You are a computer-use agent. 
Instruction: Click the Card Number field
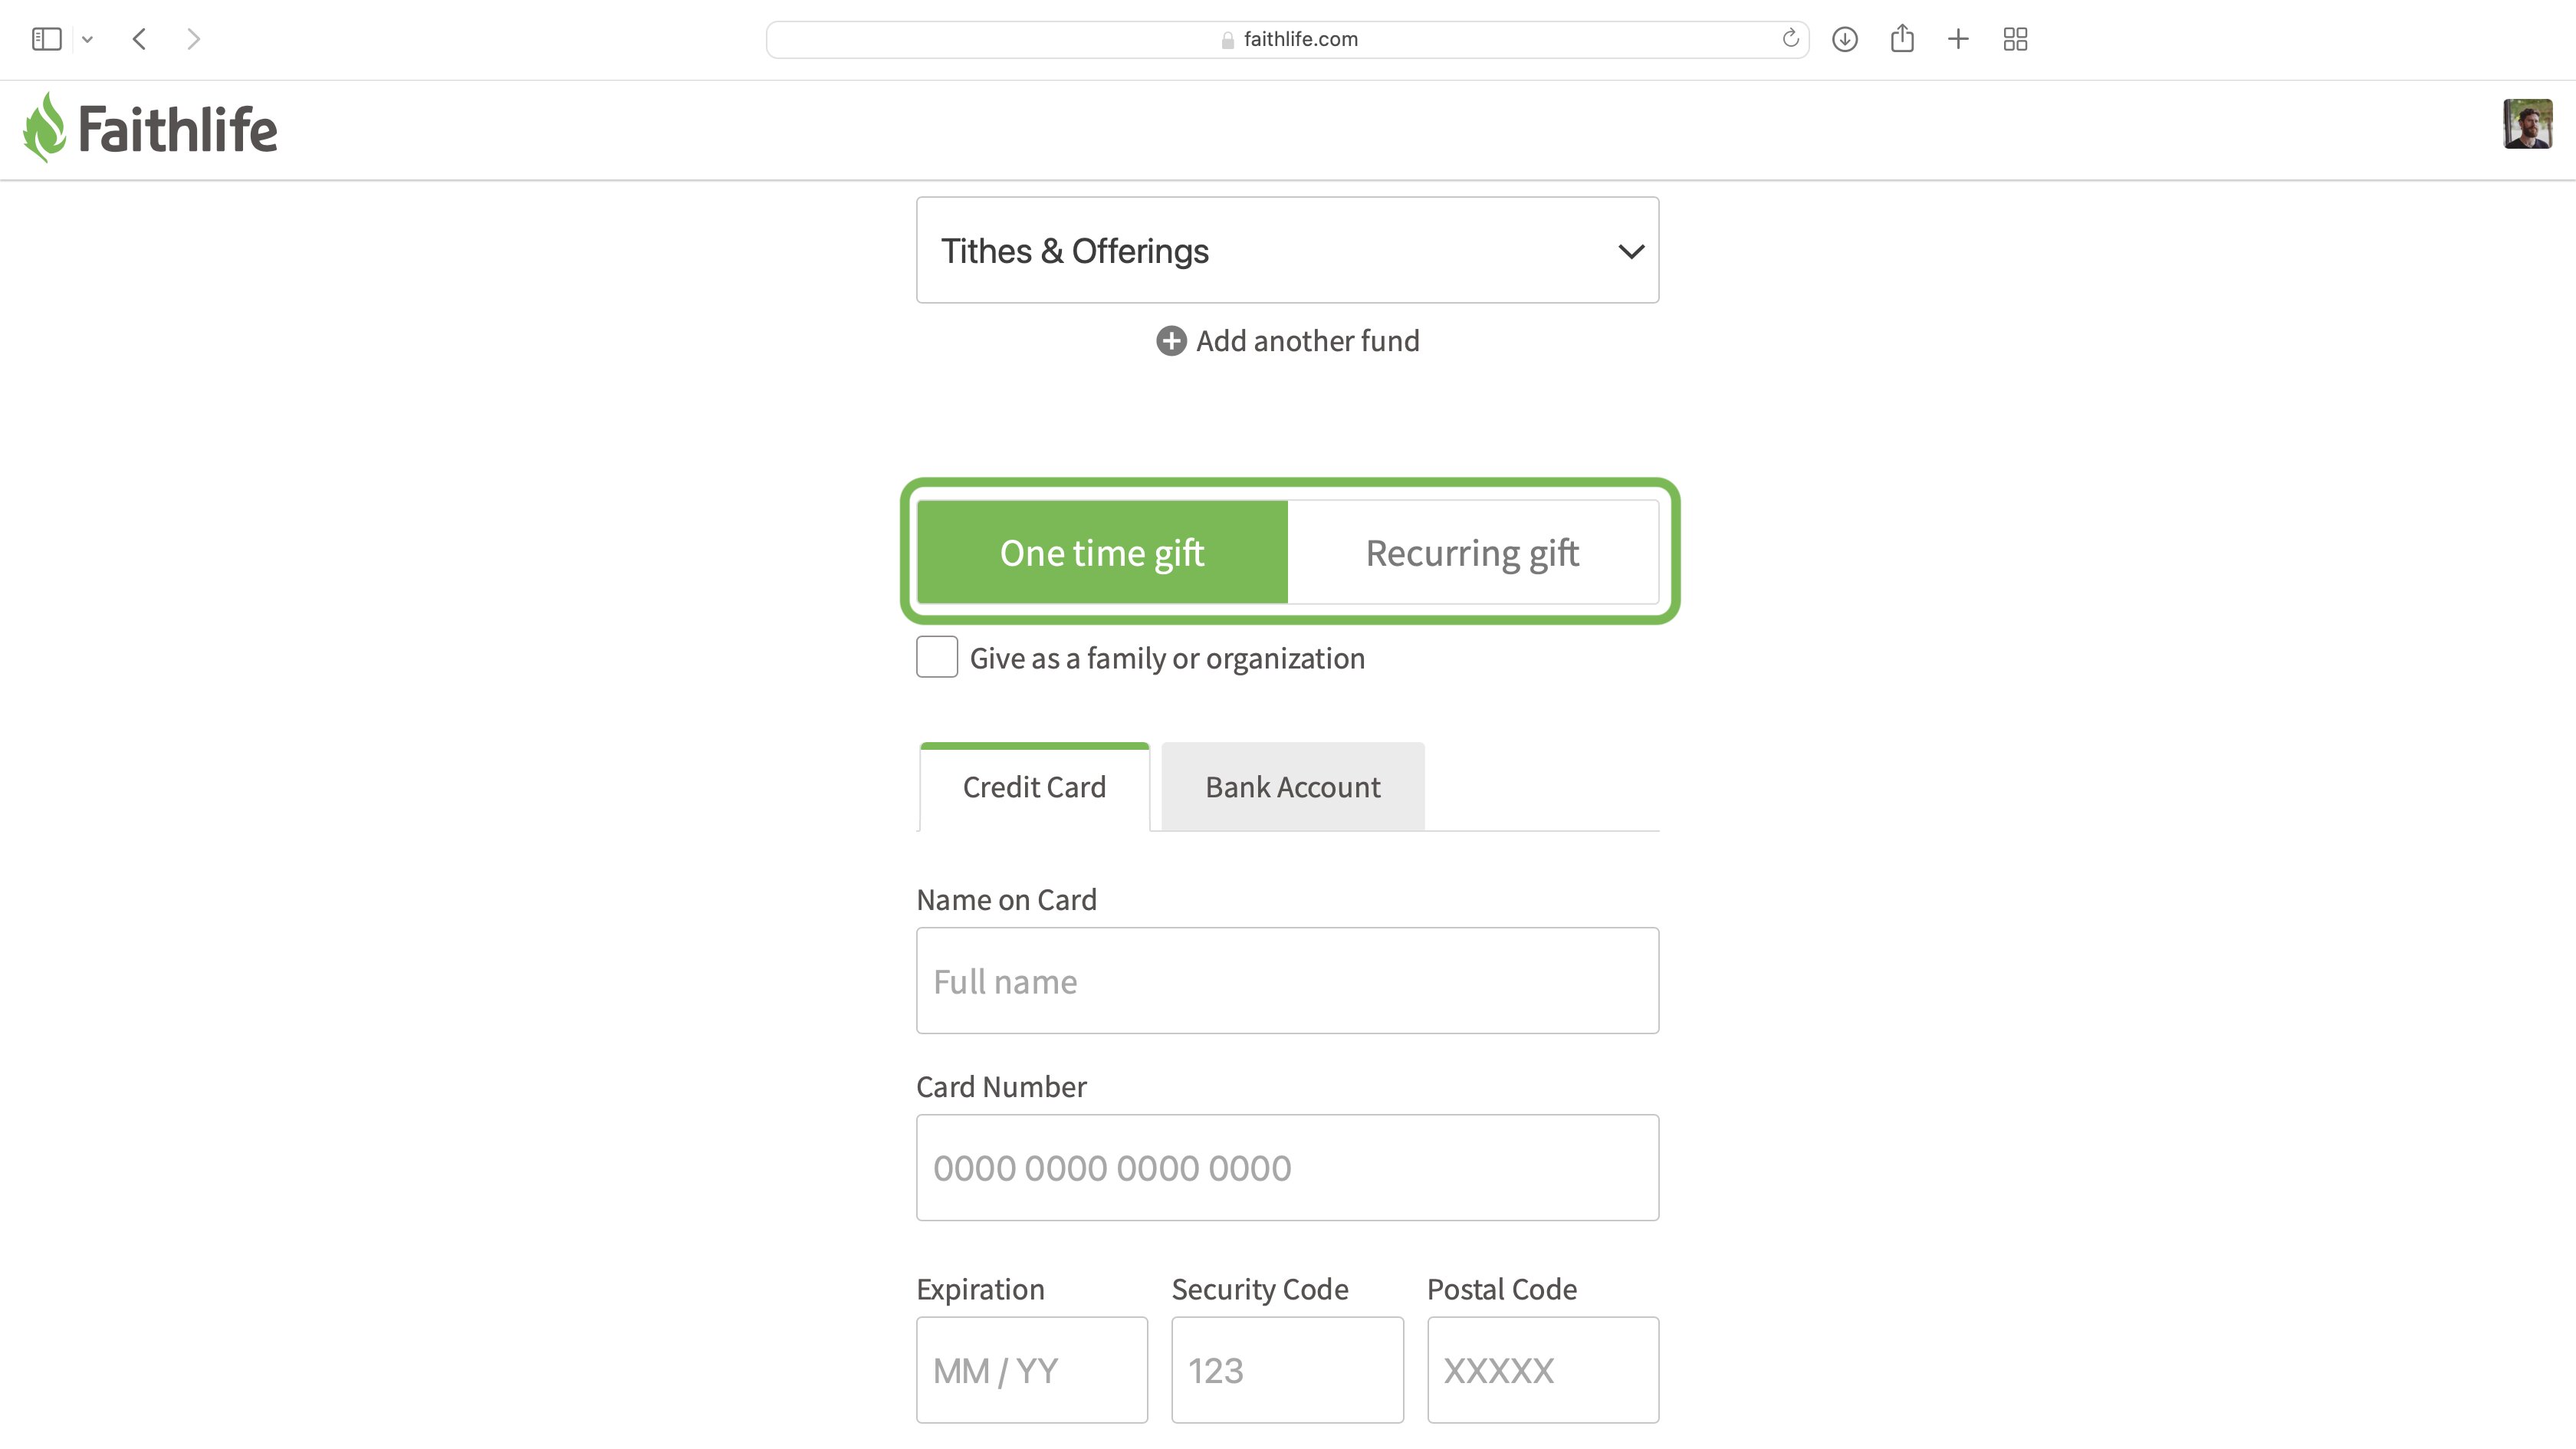(1287, 1168)
